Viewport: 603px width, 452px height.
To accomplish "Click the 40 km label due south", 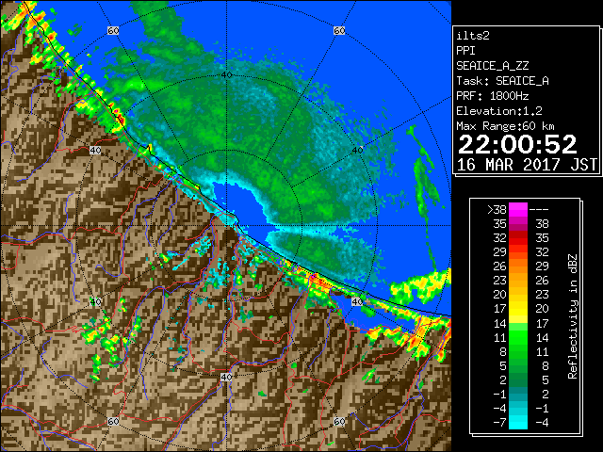I will [226, 377].
